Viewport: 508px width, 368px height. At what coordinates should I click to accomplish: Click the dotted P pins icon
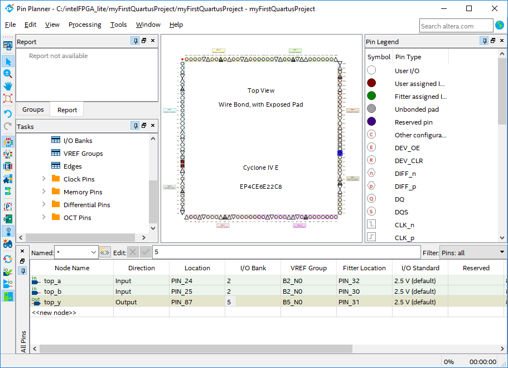click(x=8, y=207)
